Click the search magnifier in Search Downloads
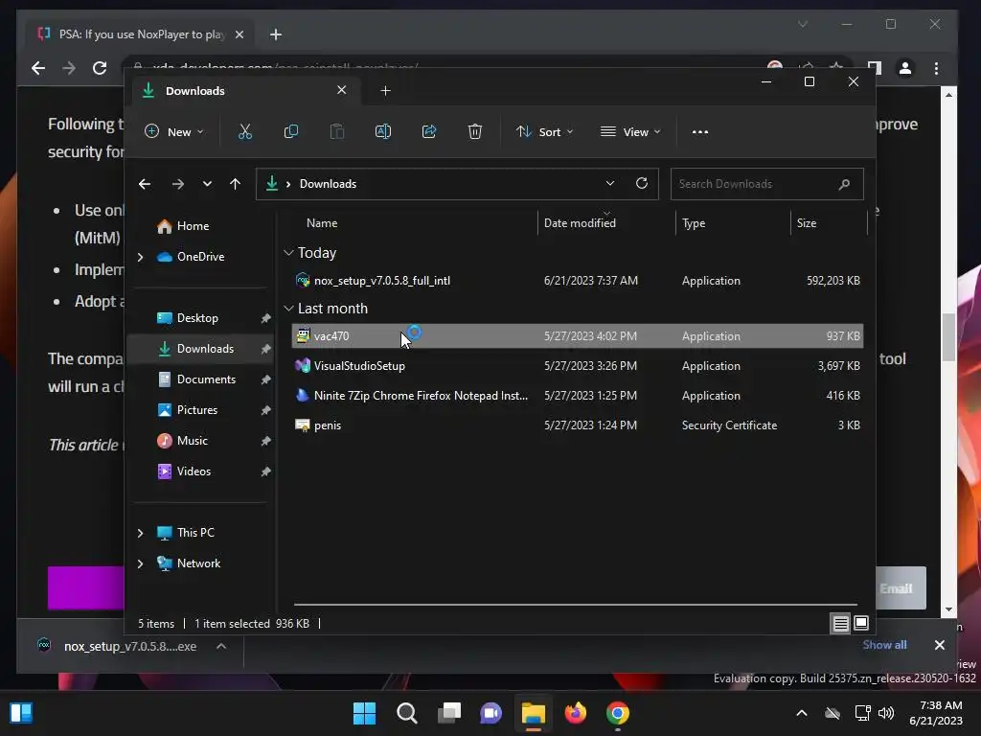Screen dimensions: 981x736 point(845,184)
